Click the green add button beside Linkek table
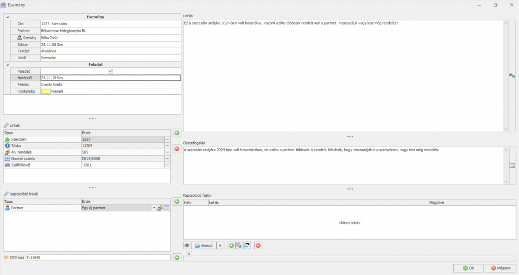Screen dimensions: 519x275 [x=176, y=133]
